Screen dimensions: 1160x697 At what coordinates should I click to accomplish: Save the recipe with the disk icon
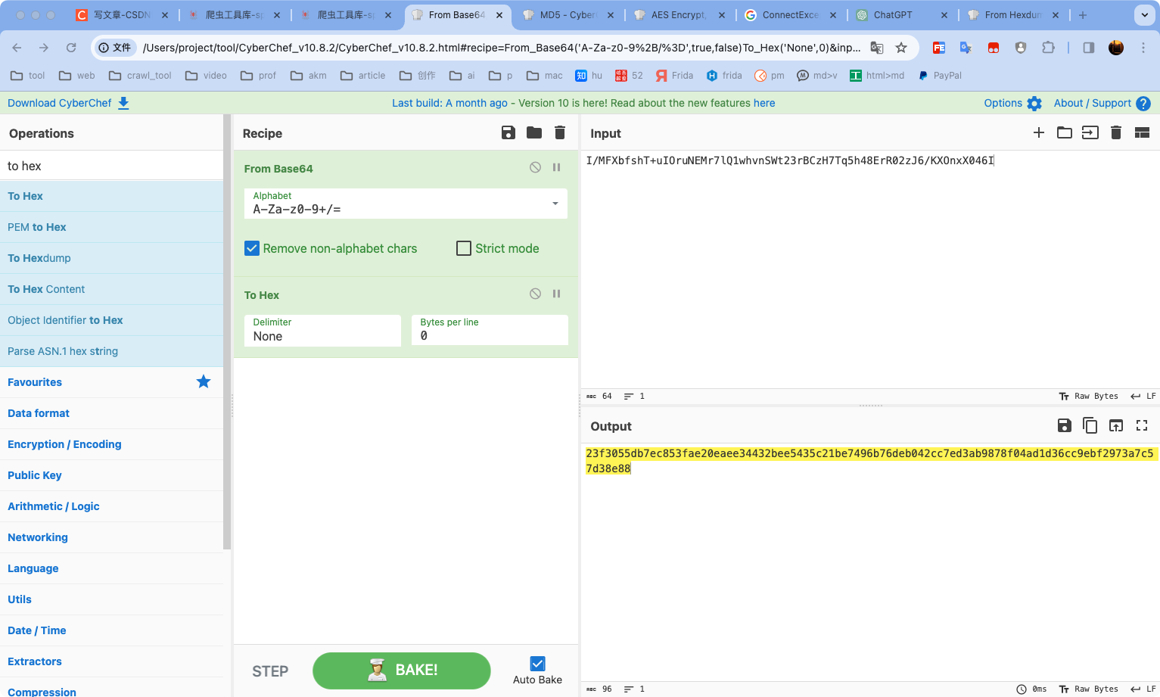pos(508,132)
